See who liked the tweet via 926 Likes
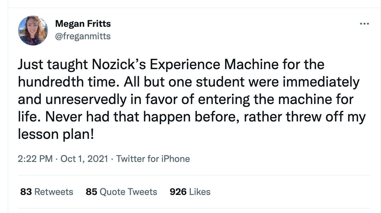Viewport: 381px width, 213px height. (x=190, y=192)
